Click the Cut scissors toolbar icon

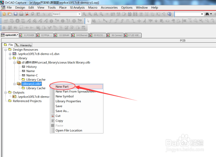[x=27, y=14]
